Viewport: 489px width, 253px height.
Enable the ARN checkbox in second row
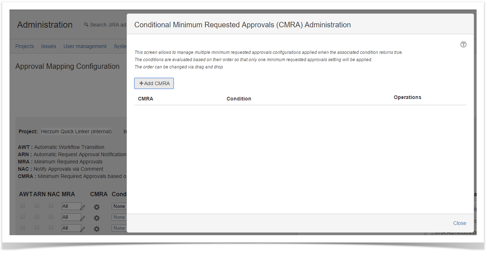tap(37, 217)
